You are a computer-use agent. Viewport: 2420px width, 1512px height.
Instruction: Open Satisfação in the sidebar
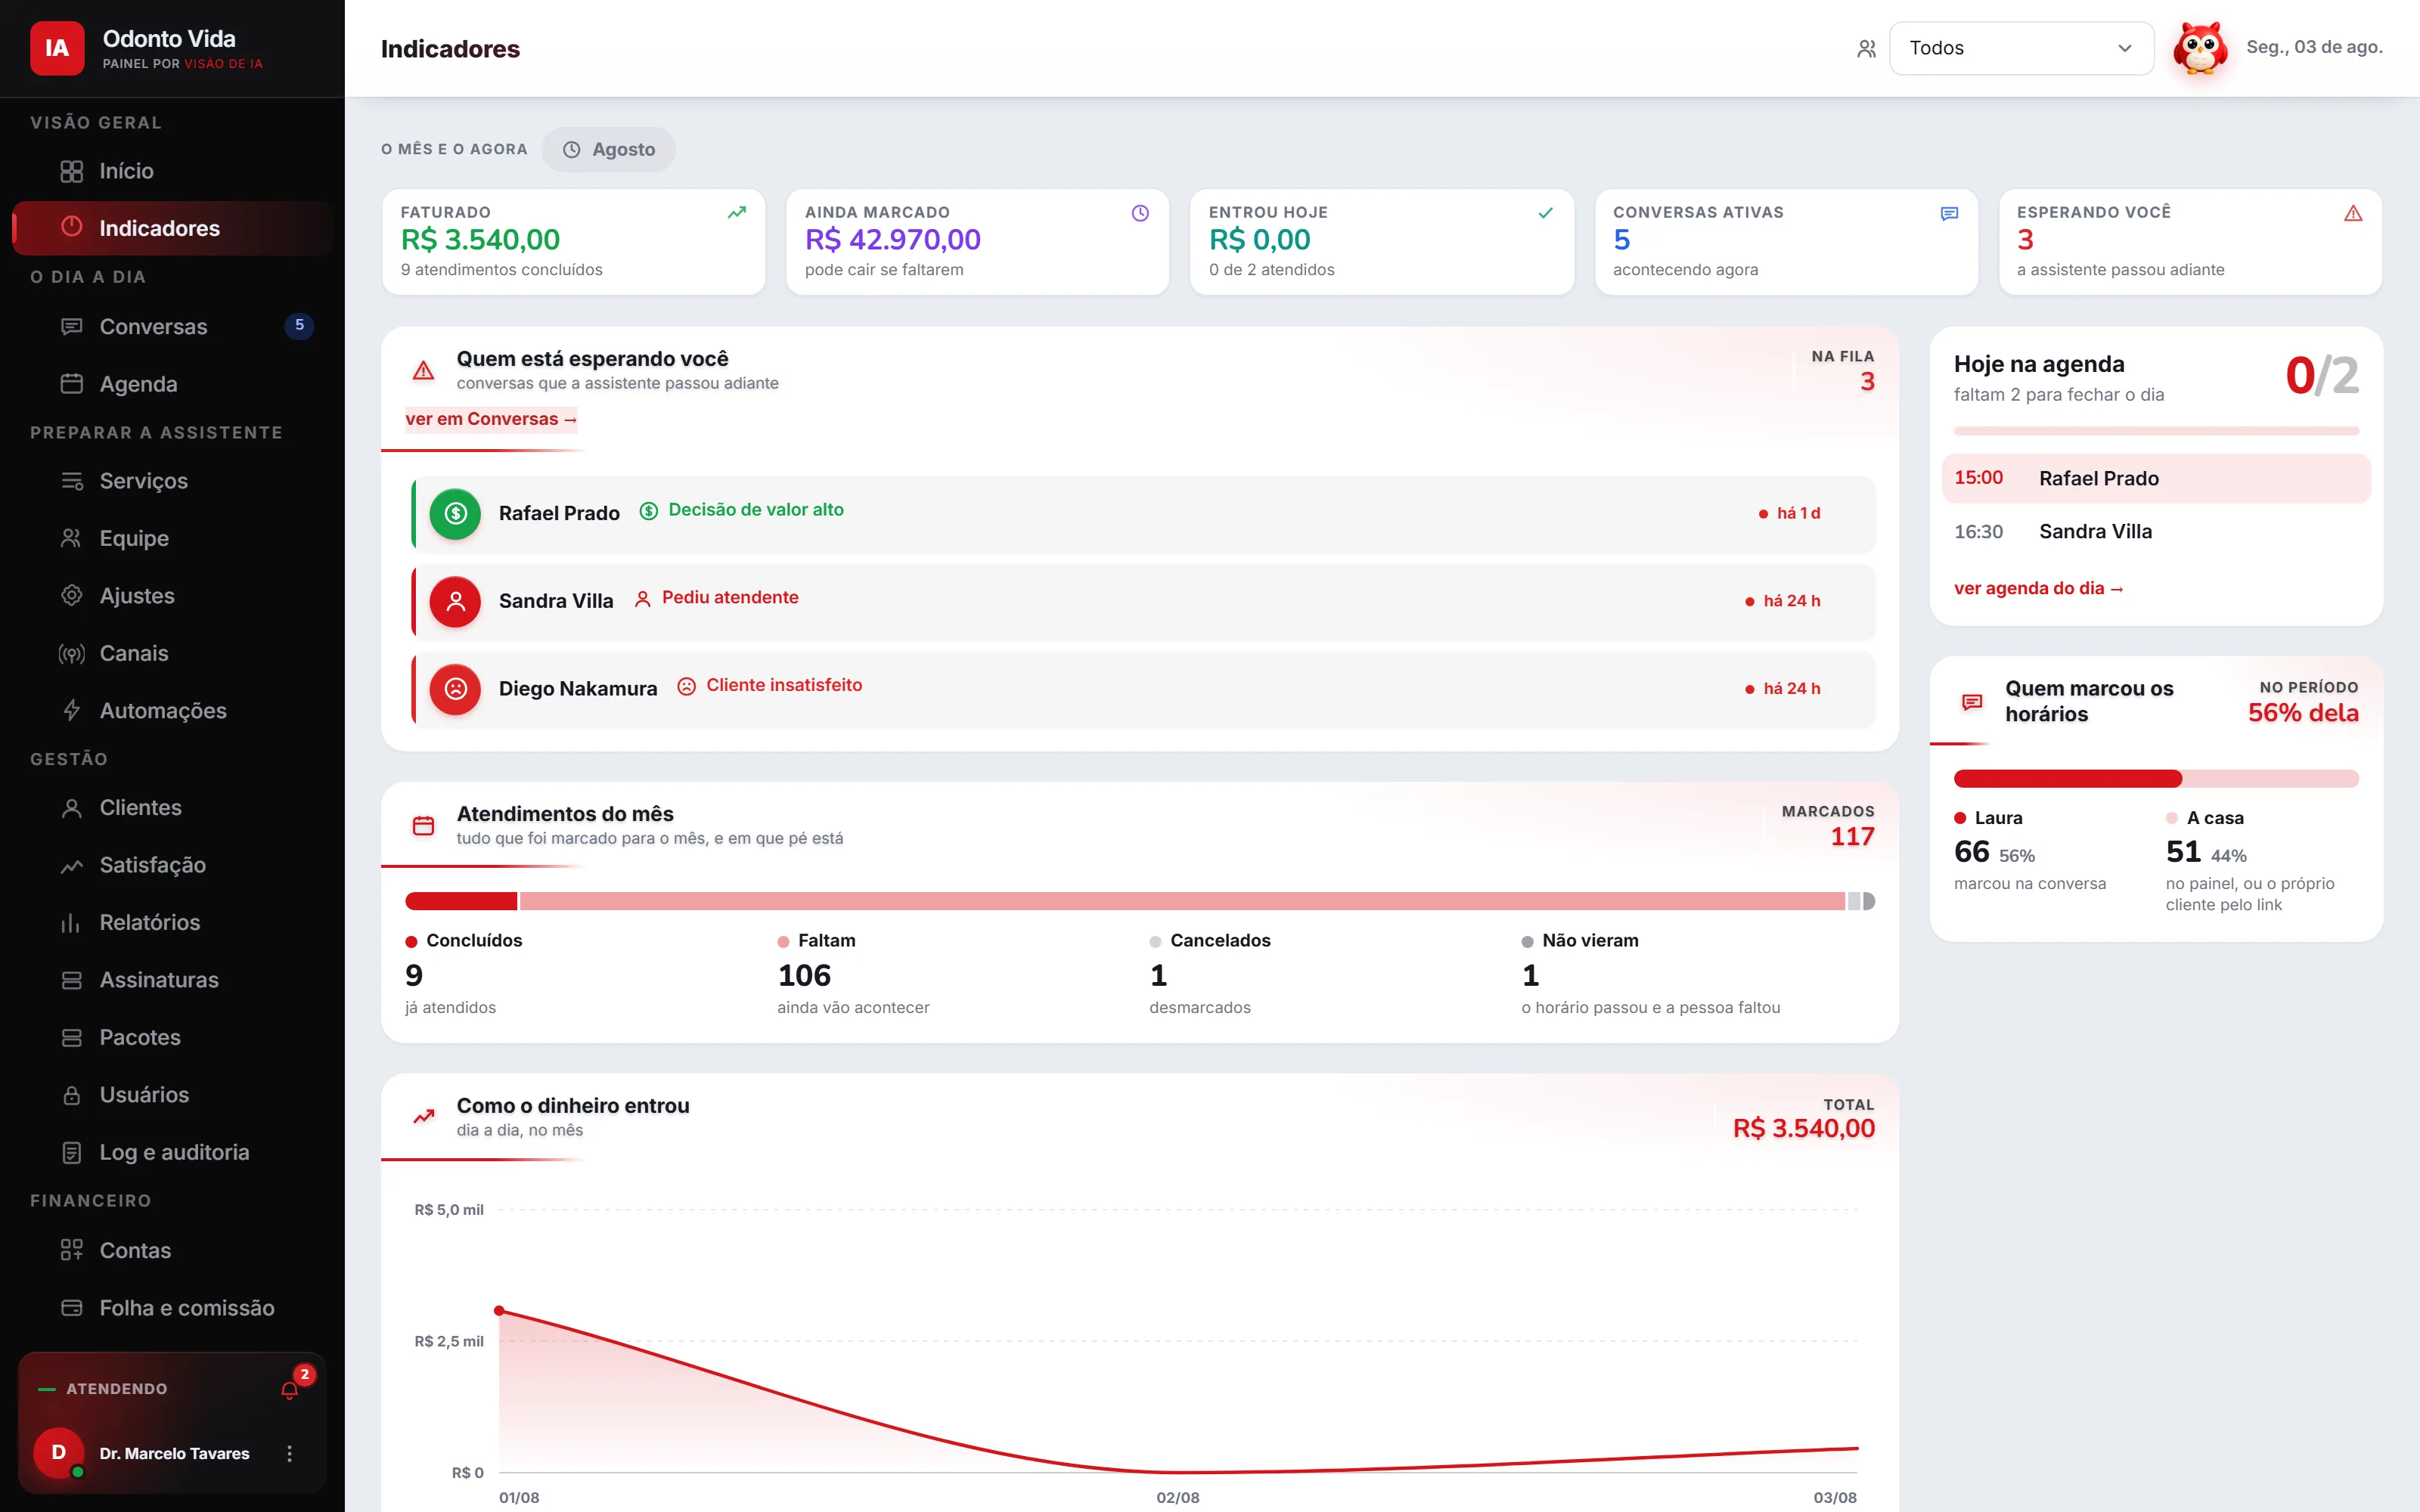coord(172,865)
